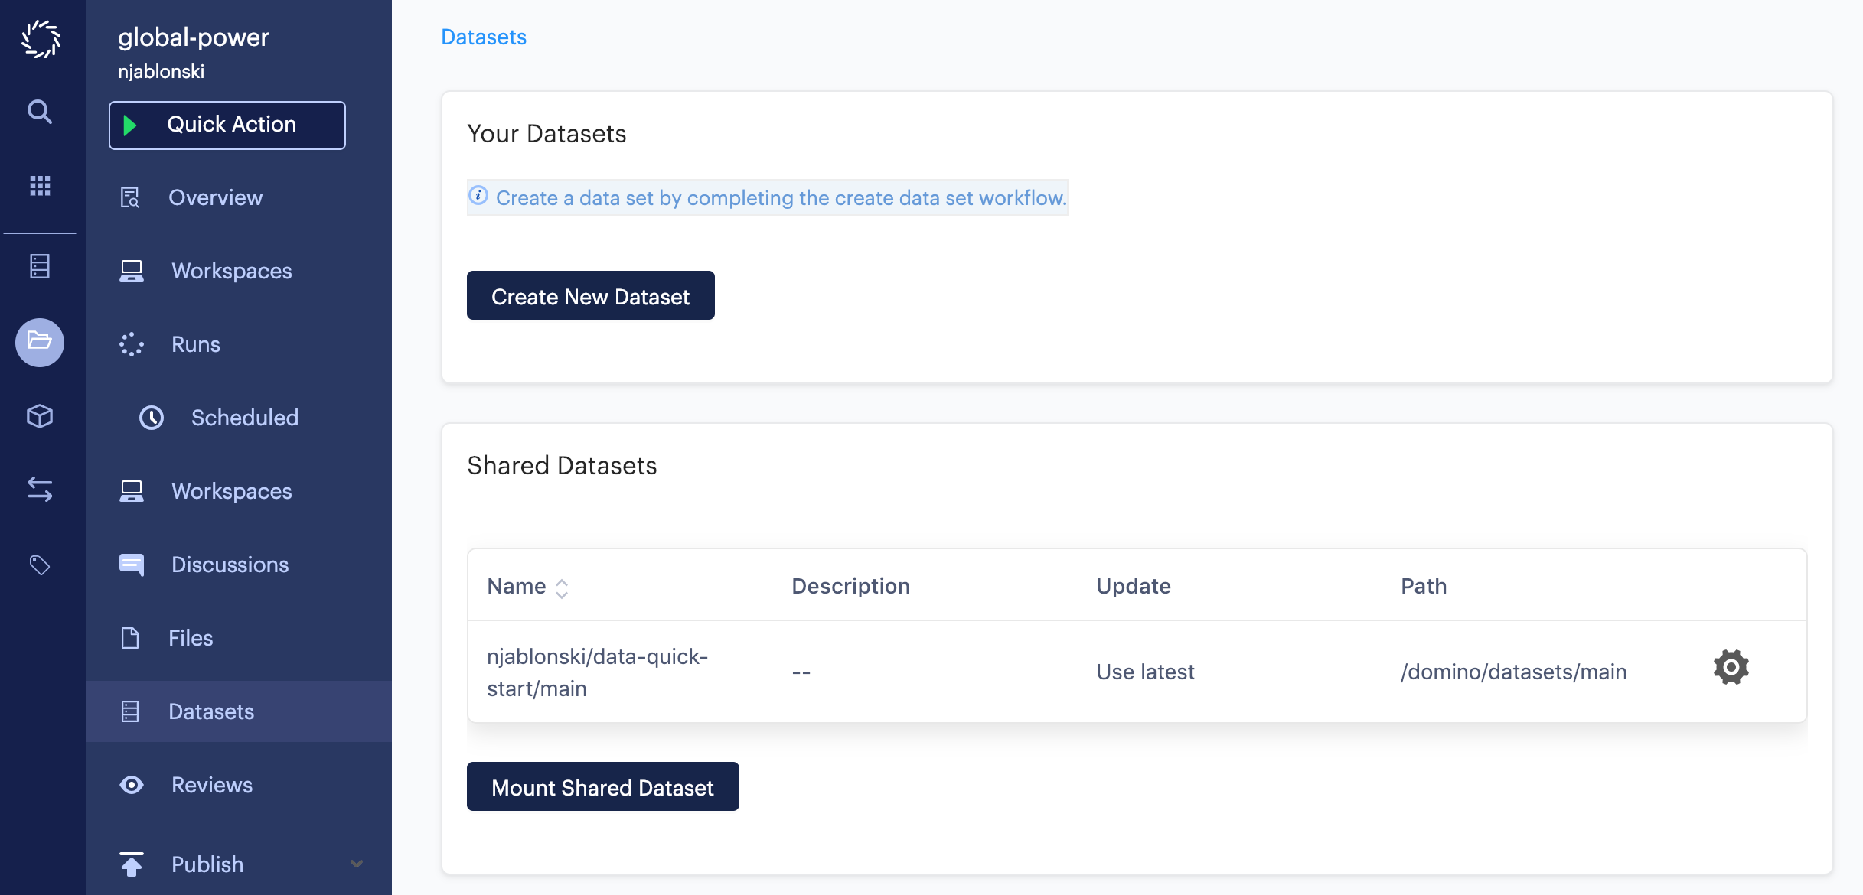Click Mount Shared Dataset button
Image resolution: width=1863 pixels, height=895 pixels.
click(x=603, y=786)
